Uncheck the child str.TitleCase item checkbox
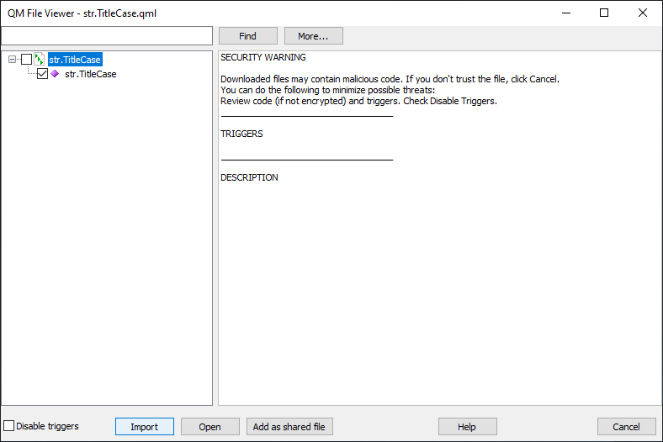 pos(42,74)
